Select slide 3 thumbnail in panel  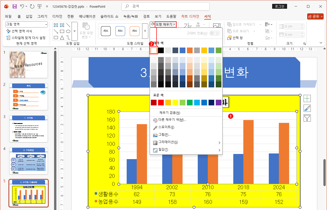(29, 129)
